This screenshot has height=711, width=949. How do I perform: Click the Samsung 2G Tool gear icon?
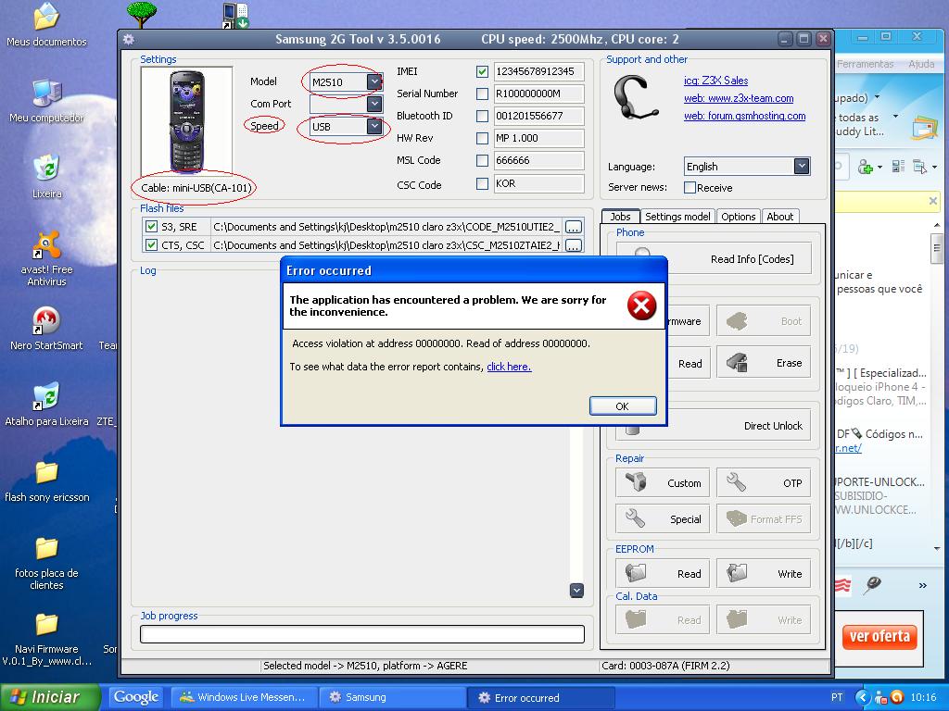[128, 39]
